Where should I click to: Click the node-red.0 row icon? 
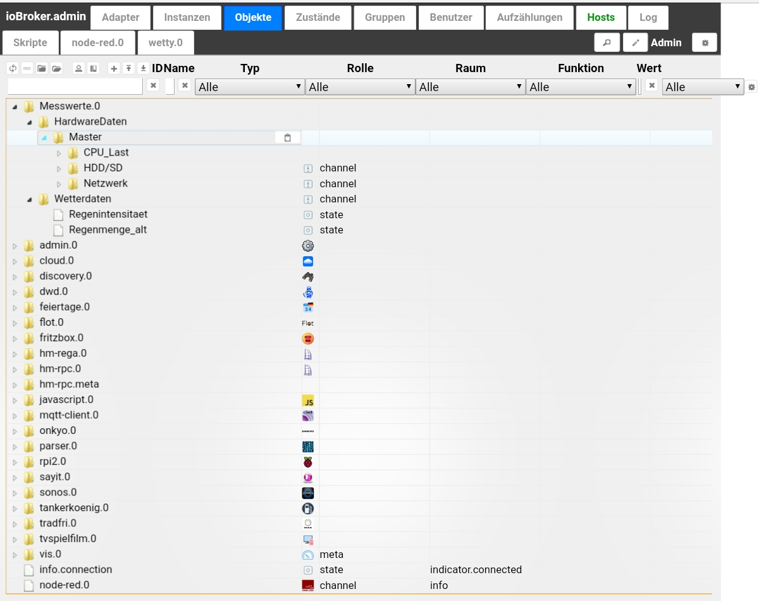(x=308, y=585)
